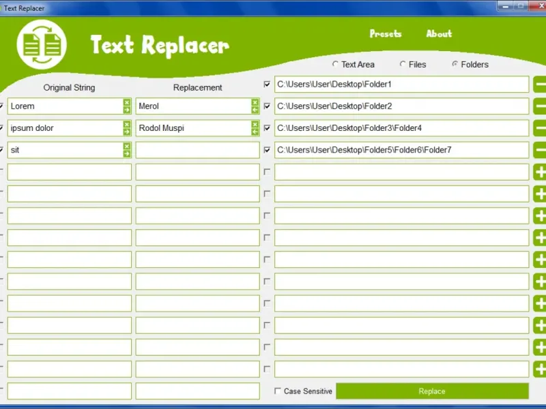Image resolution: width=546 pixels, height=409 pixels.
Task: Maximize the Text Replacer window
Action: click(x=521, y=6)
